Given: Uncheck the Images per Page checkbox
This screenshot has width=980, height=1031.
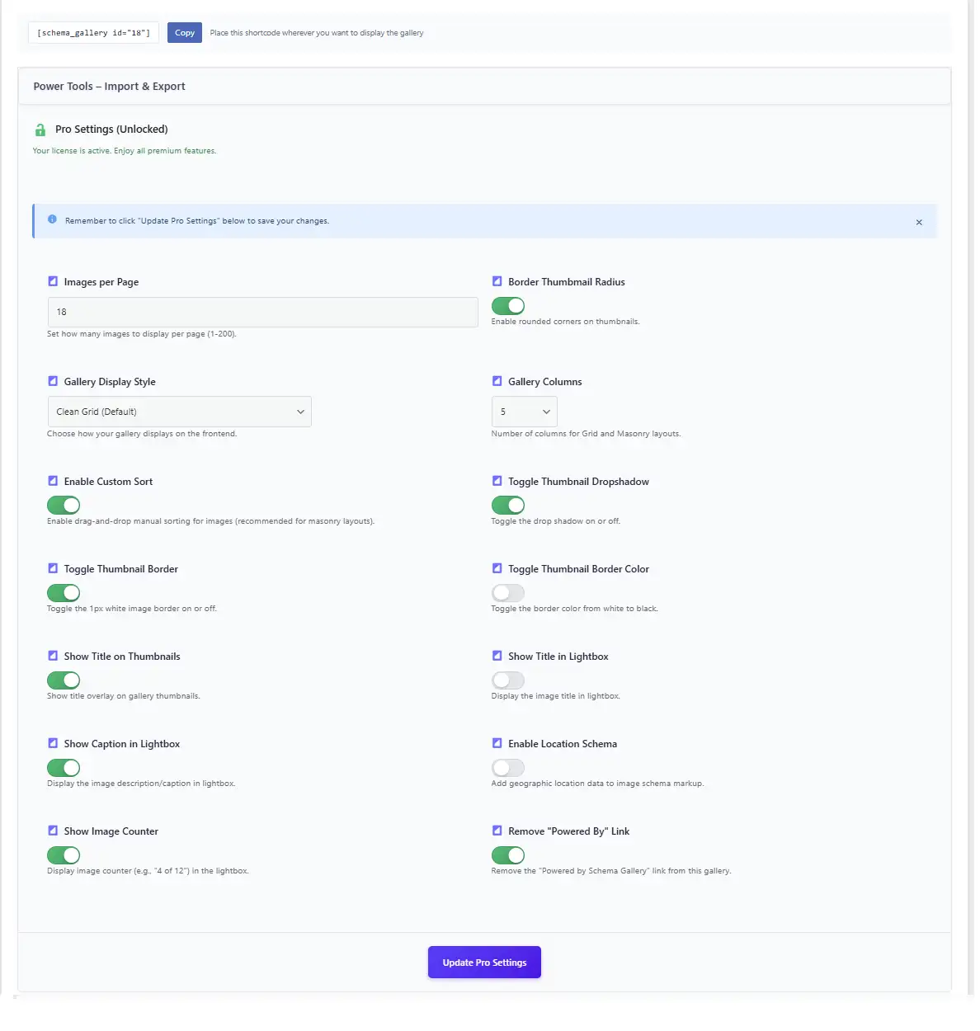Looking at the screenshot, I should coord(53,280).
